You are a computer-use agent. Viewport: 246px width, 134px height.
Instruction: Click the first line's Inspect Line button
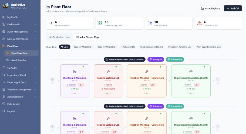175,59
